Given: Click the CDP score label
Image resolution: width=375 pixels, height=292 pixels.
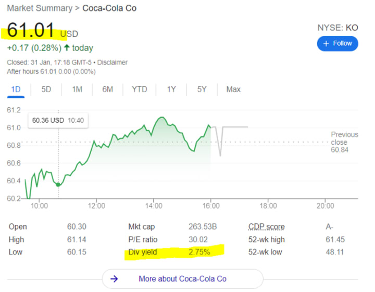Looking at the screenshot, I should (x=267, y=226).
